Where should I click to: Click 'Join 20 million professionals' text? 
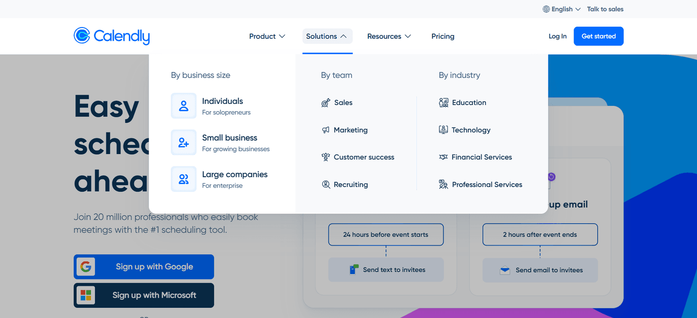pyautogui.click(x=166, y=223)
